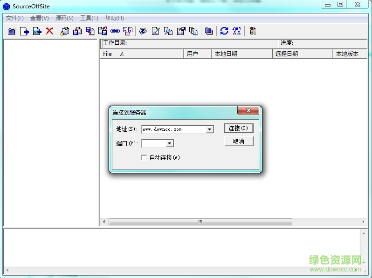Screen dimensions: 372x278
Task: Click the connect to server network icon
Action: pyautogui.click(x=237, y=31)
